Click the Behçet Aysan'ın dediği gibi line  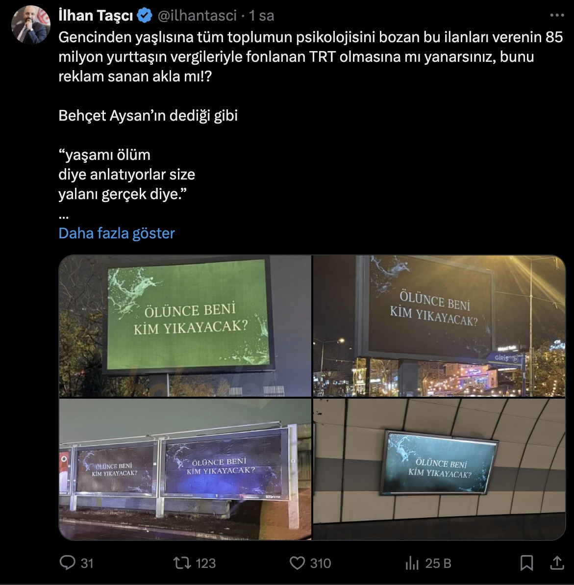pos(148,116)
